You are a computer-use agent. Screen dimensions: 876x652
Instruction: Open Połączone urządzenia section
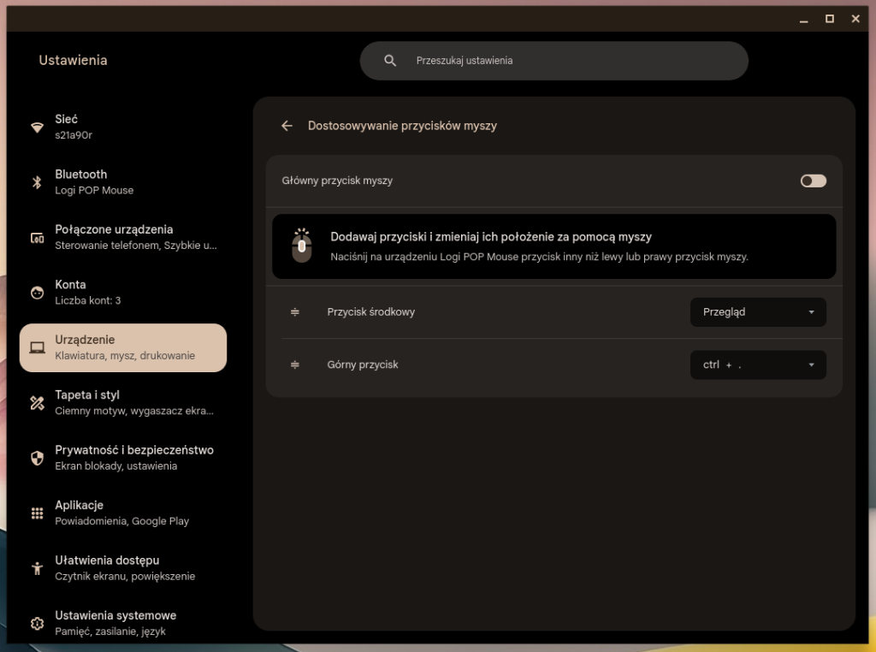click(123, 238)
